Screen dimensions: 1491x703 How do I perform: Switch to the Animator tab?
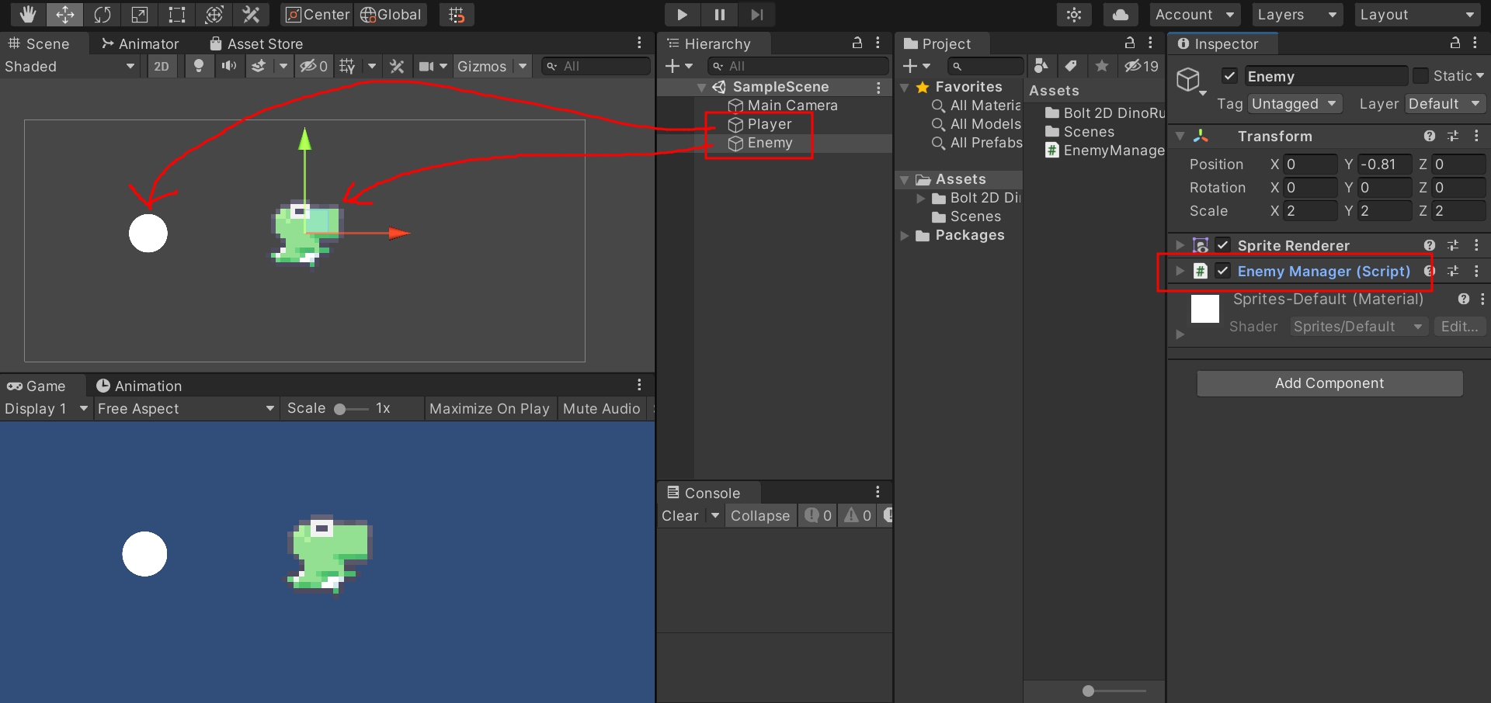coord(141,43)
